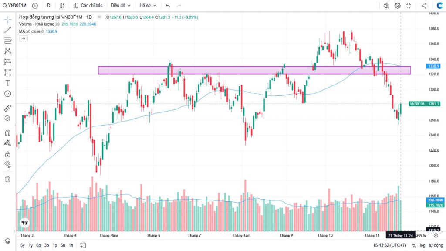The height and width of the screenshot is (251, 446).
Task: Select the trend line drawing tool
Action: click(x=7, y=30)
